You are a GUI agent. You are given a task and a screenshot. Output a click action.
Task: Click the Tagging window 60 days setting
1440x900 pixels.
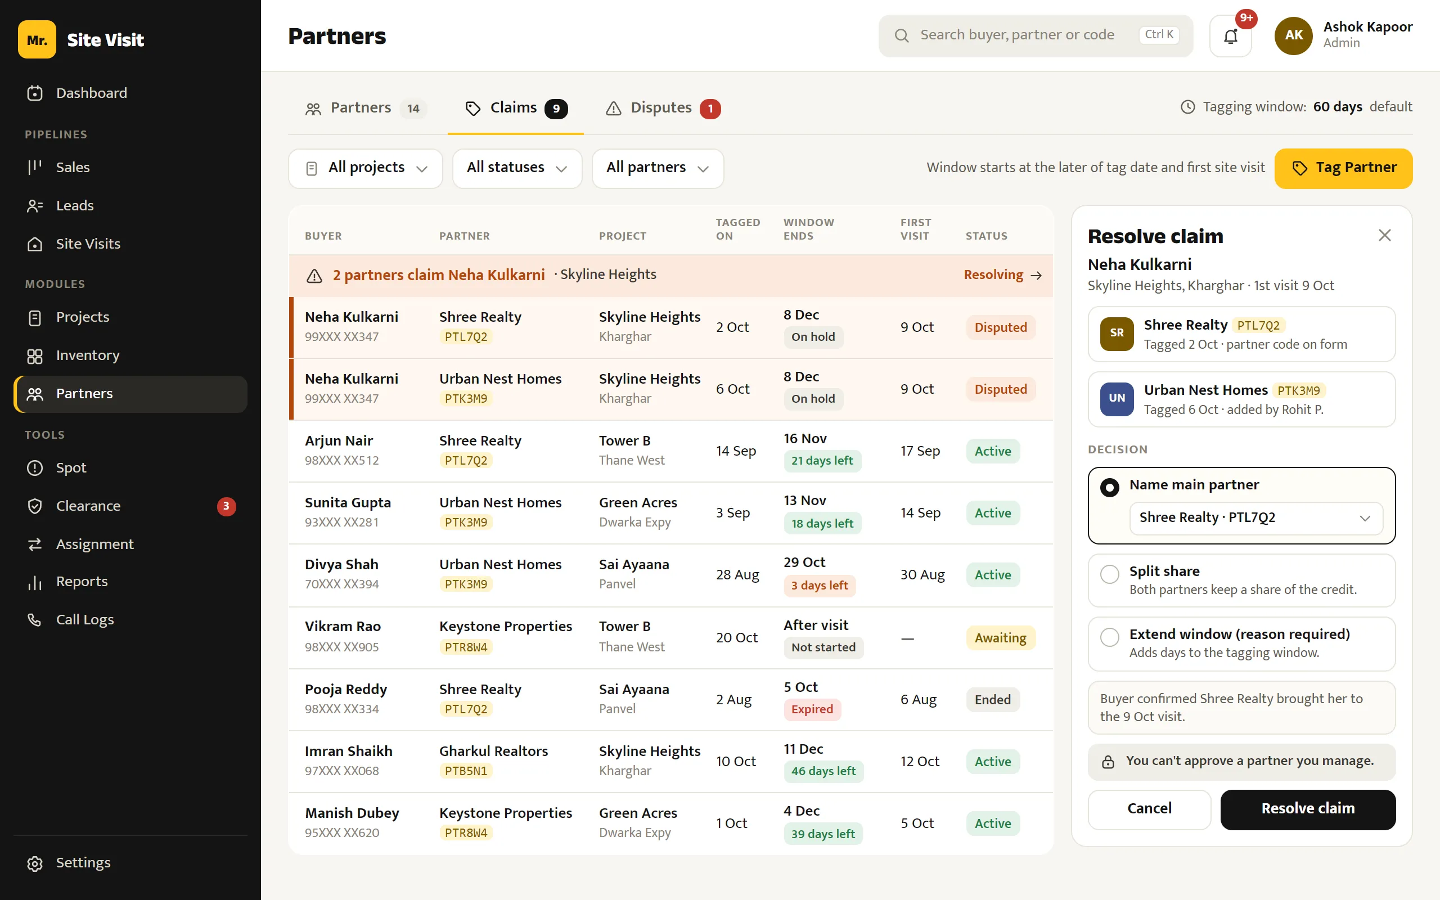tap(1296, 107)
